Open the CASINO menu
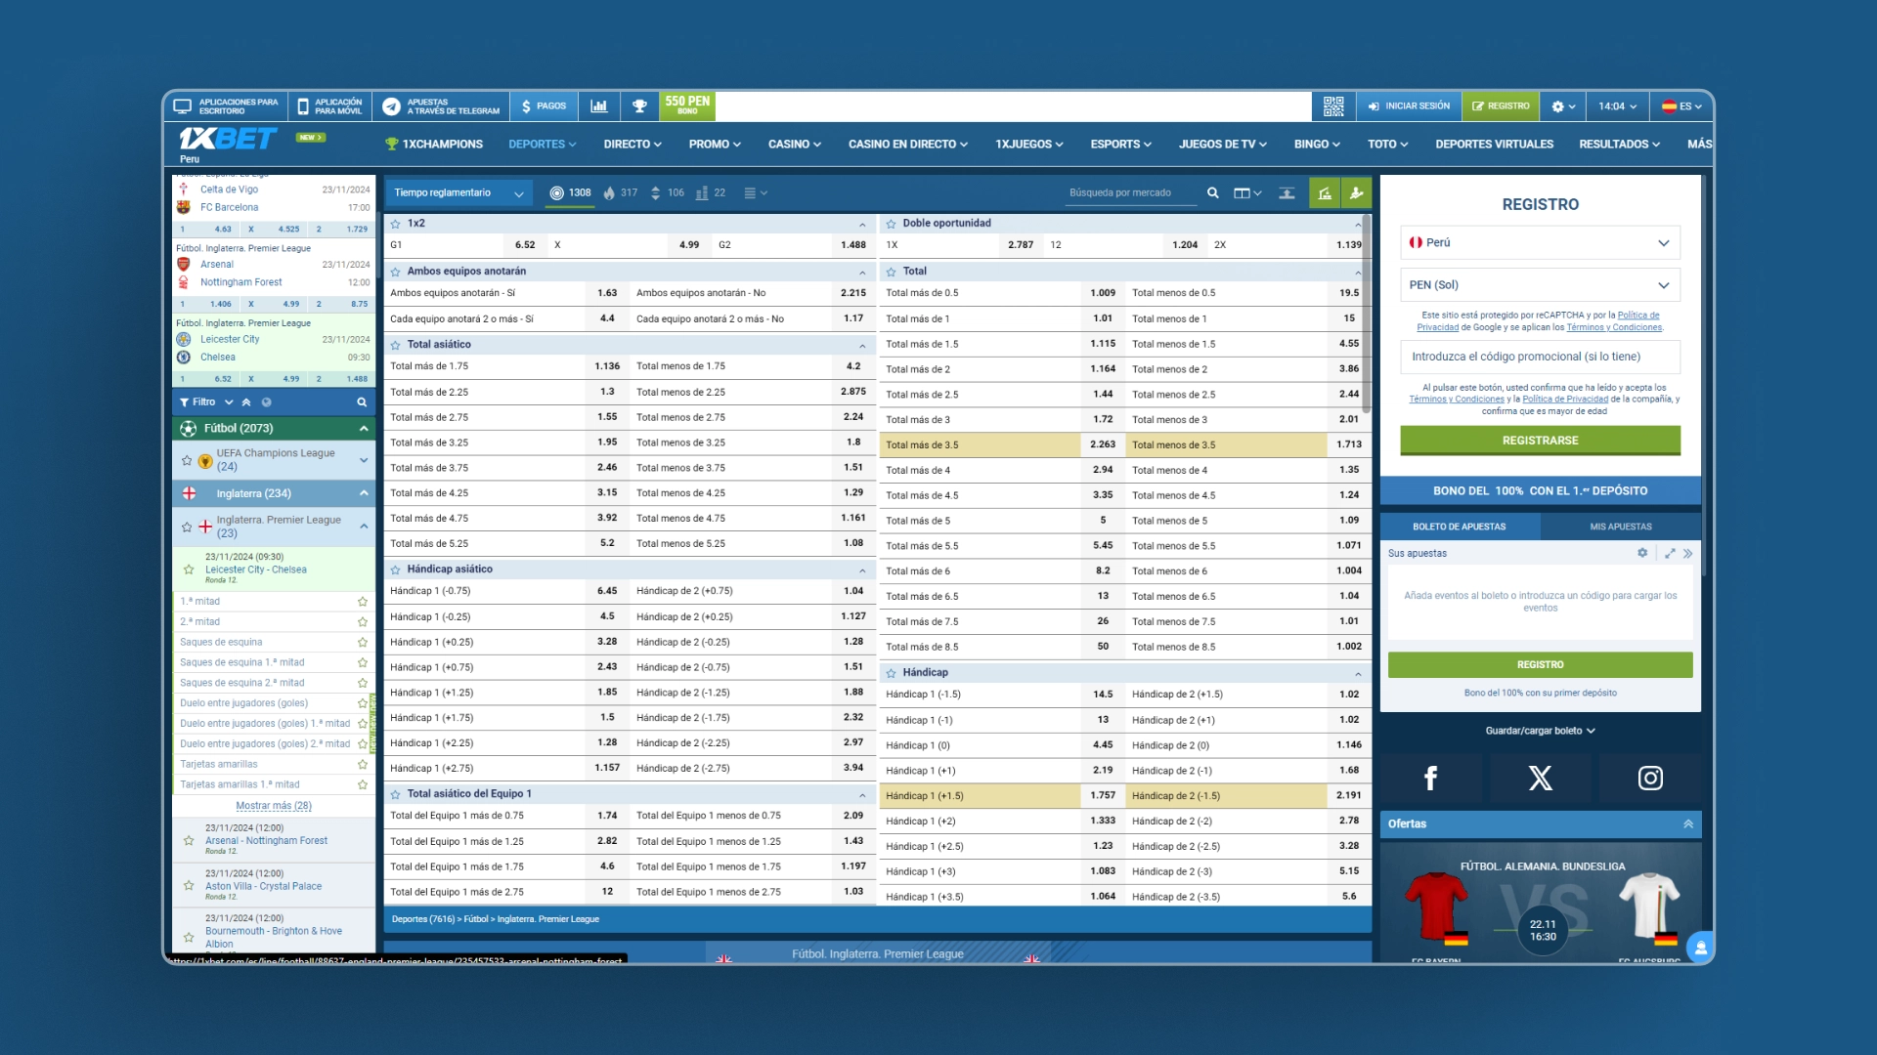Image resolution: width=1877 pixels, height=1055 pixels. [794, 145]
